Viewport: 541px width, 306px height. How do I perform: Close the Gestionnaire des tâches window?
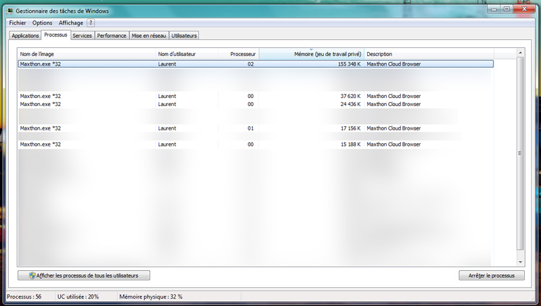525,9
